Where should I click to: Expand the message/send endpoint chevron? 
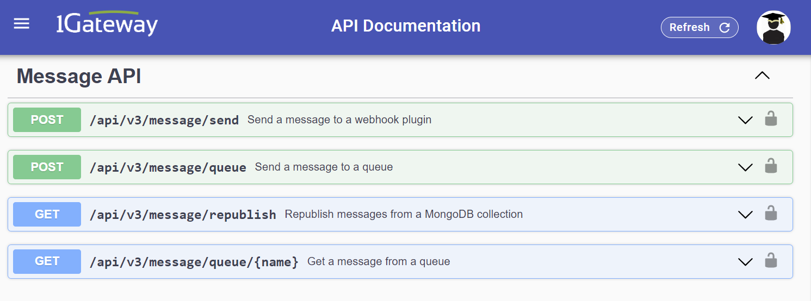coord(745,120)
